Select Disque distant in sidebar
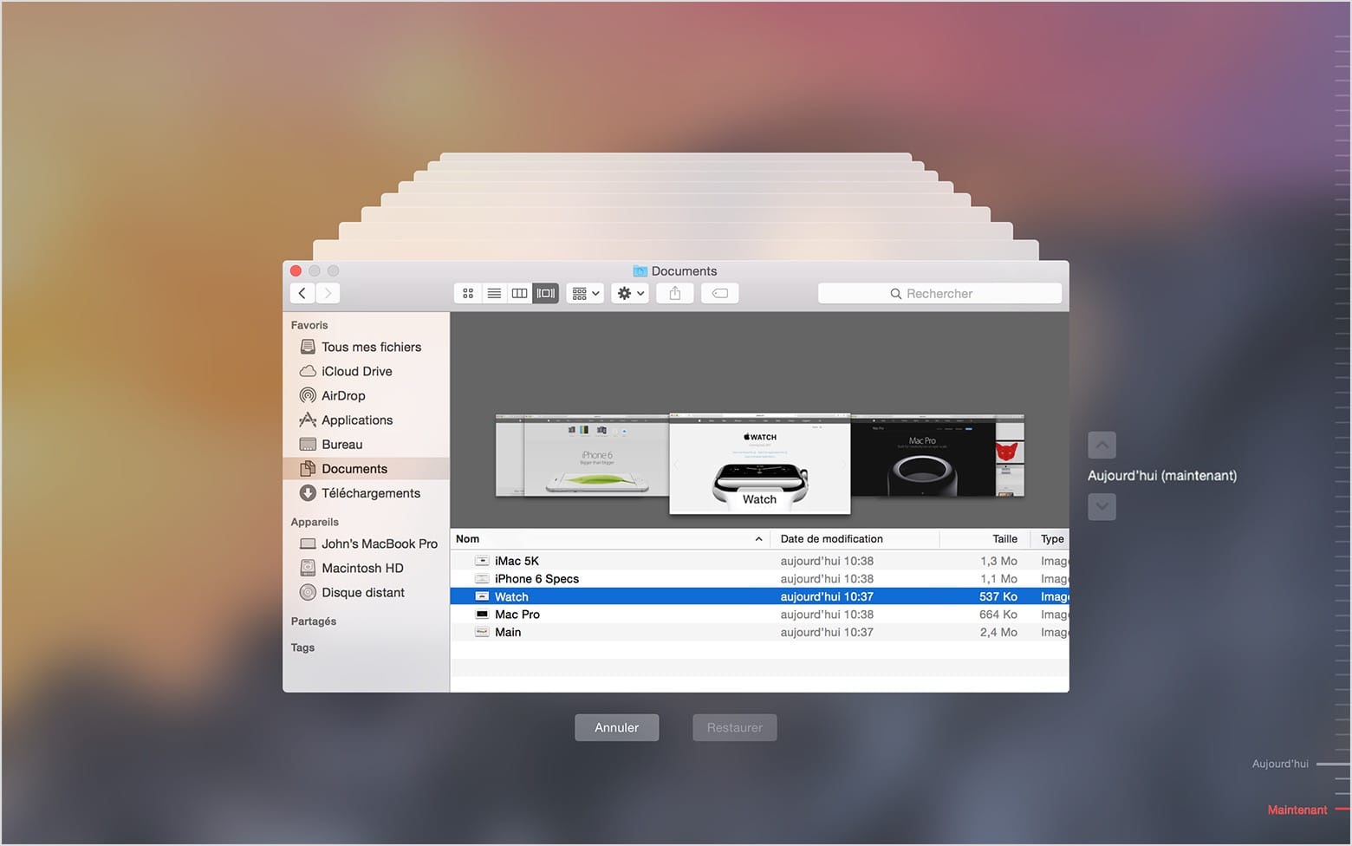The height and width of the screenshot is (846, 1352). pyautogui.click(x=366, y=592)
